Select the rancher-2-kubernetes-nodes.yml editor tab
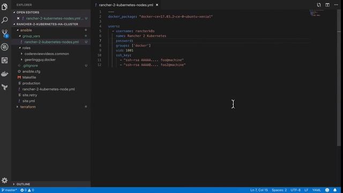This screenshot has width=343, height=193. click(126, 5)
